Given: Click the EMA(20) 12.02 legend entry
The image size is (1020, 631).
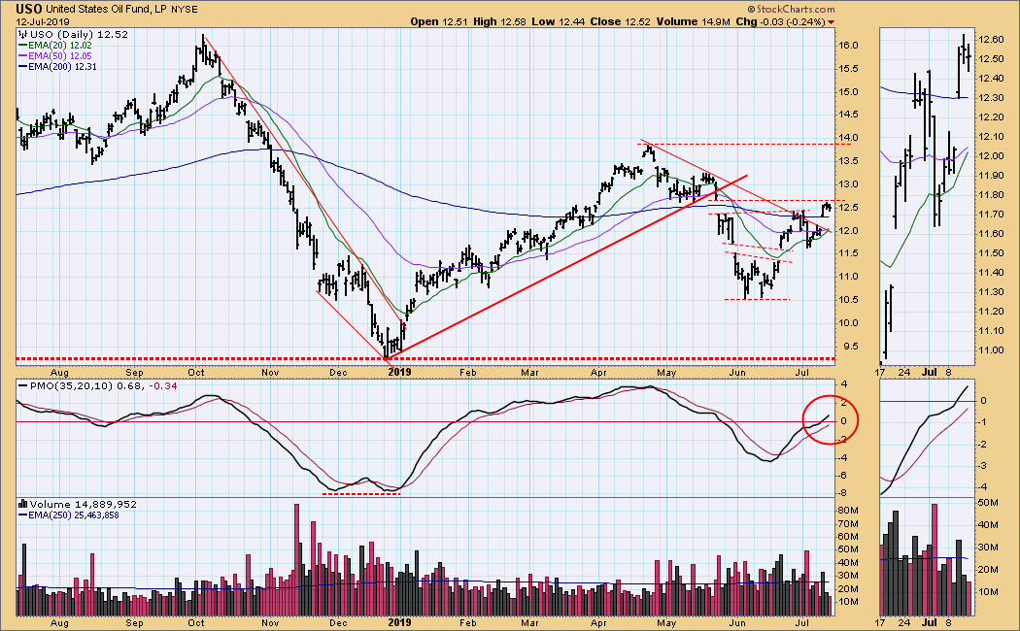Looking at the screenshot, I should click(60, 46).
